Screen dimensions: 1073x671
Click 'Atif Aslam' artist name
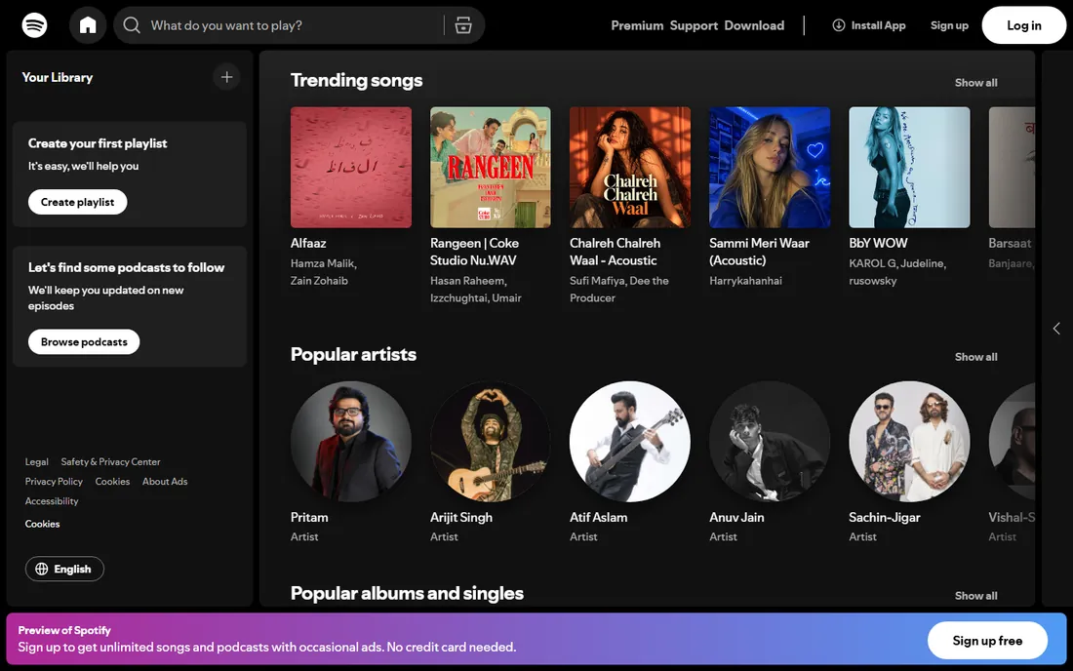click(x=599, y=517)
